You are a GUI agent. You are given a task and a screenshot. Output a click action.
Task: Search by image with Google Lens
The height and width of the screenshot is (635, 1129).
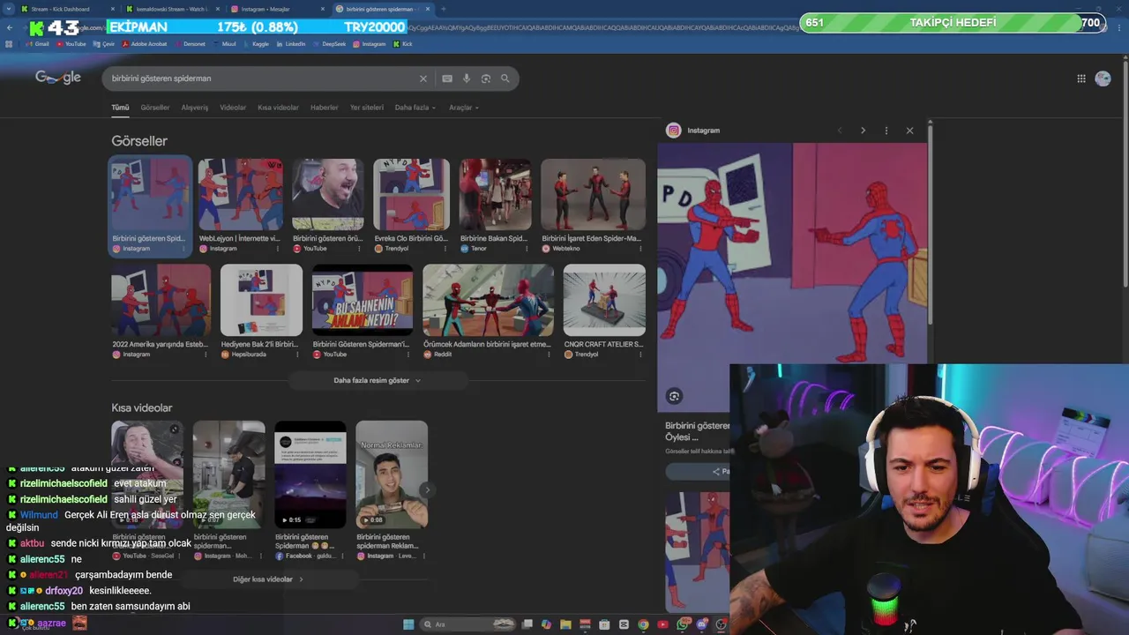click(486, 78)
